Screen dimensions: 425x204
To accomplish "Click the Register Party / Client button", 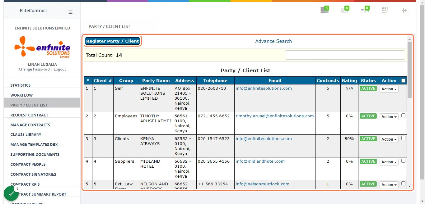I will tap(112, 41).
